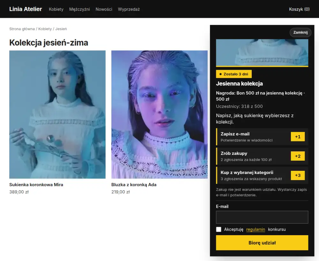Click the +3 entry badge
The image size is (319, 261).
[x=298, y=175]
